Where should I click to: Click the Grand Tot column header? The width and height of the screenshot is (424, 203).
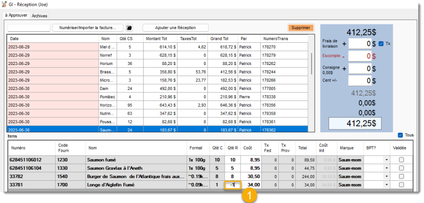(x=223, y=39)
